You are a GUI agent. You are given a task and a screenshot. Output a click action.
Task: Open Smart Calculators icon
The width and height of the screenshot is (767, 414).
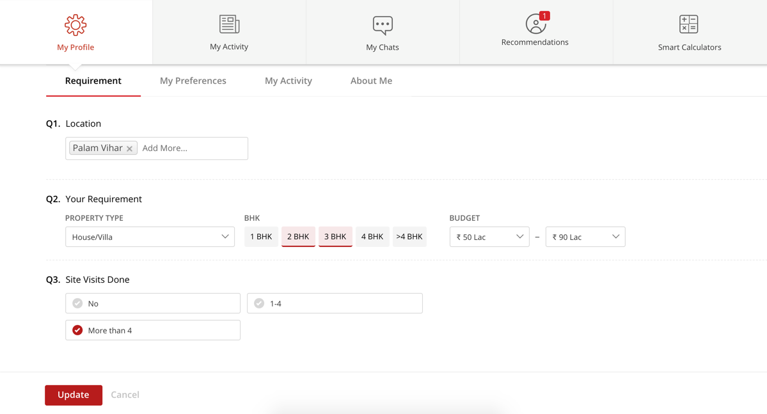tap(689, 24)
